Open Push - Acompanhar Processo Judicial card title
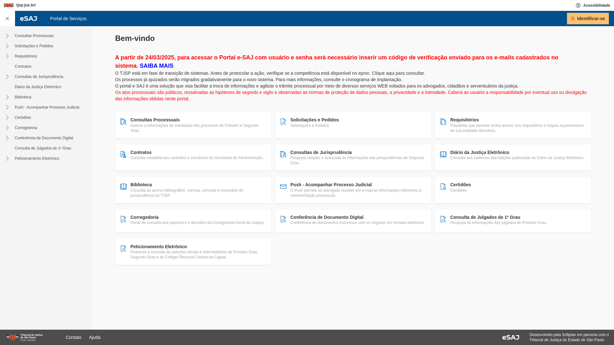 tap(331, 185)
